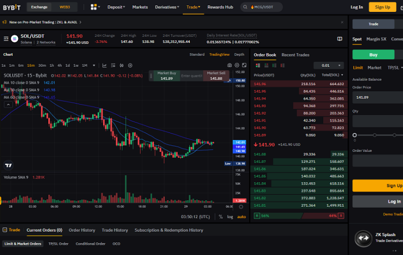Toggle log scale on the chart
The image size is (403, 255).
pos(230,216)
